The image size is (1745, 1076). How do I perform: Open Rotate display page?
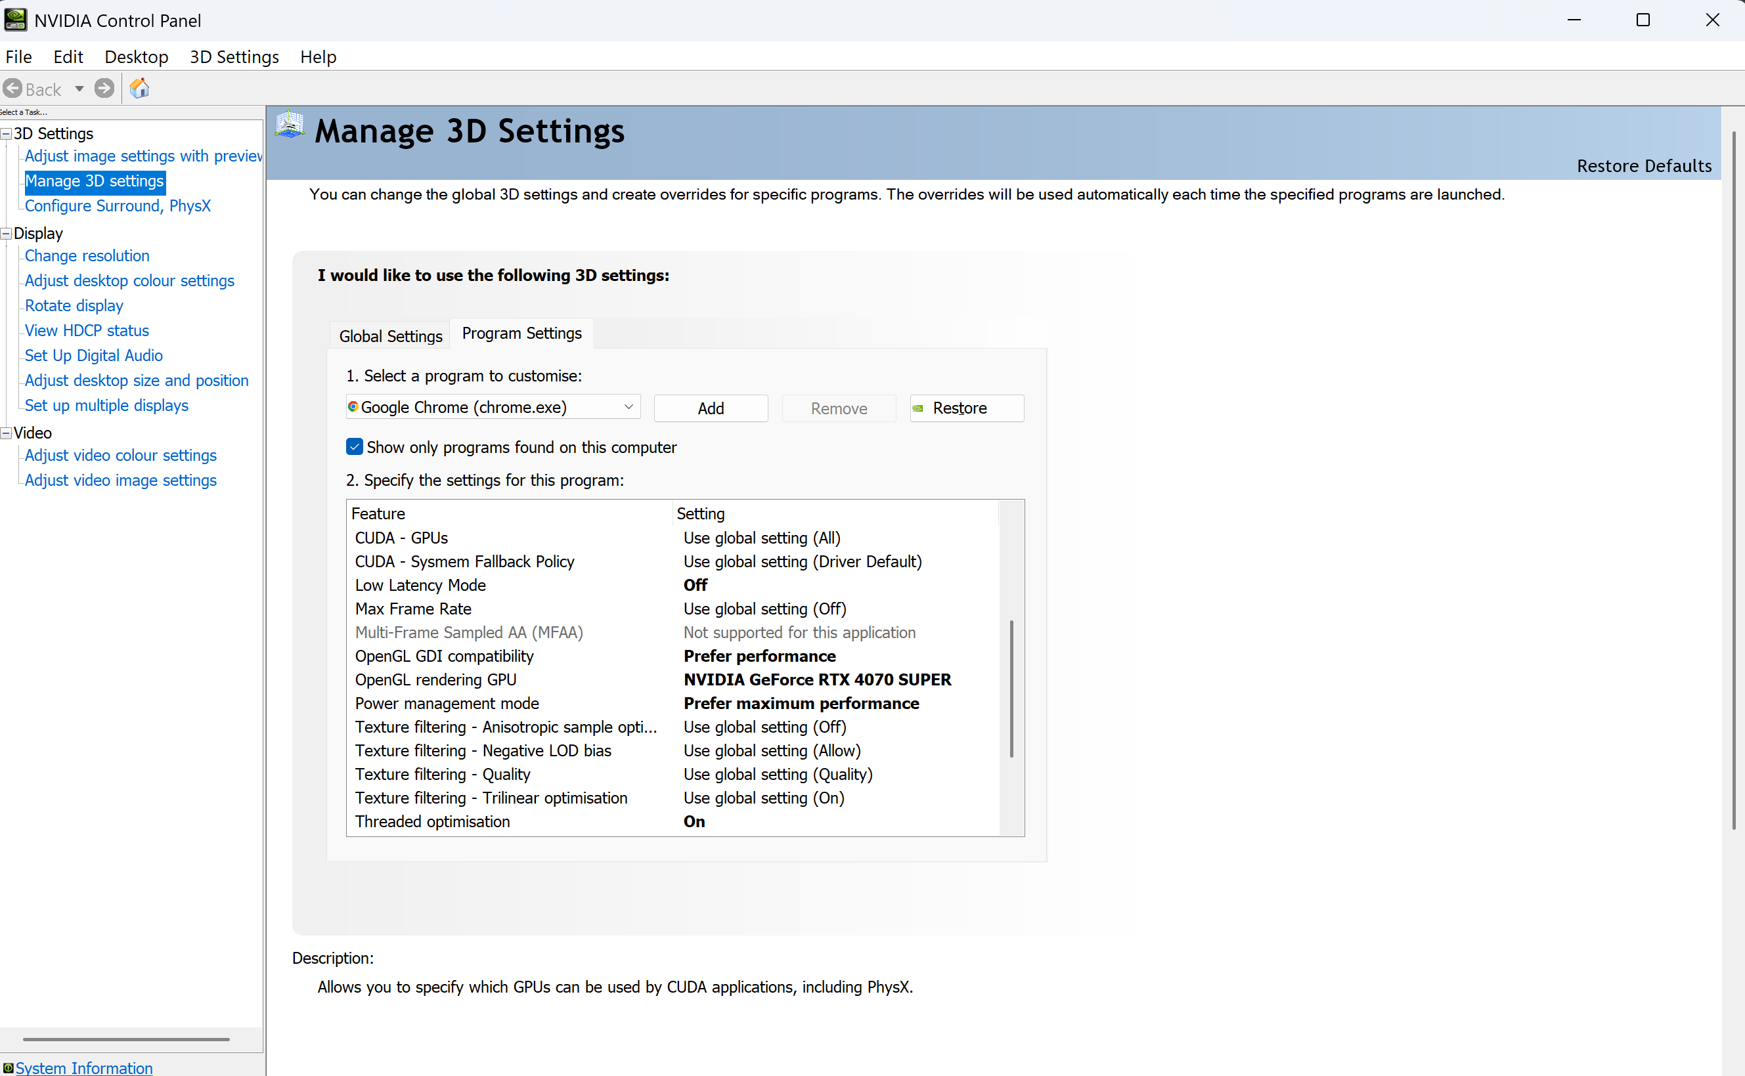pos(74,305)
